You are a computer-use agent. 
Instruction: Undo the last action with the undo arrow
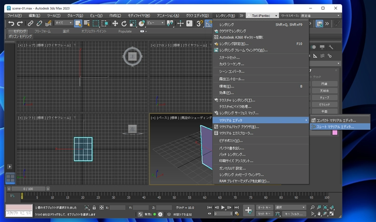pyautogui.click(x=11, y=23)
